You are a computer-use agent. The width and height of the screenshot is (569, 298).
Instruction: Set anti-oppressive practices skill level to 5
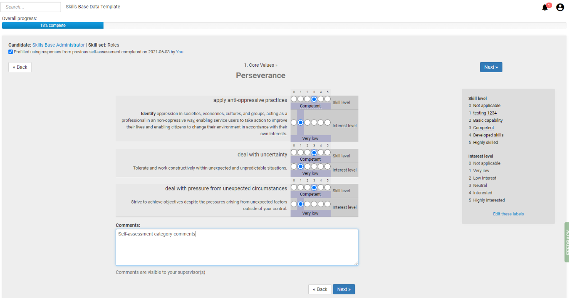327,99
